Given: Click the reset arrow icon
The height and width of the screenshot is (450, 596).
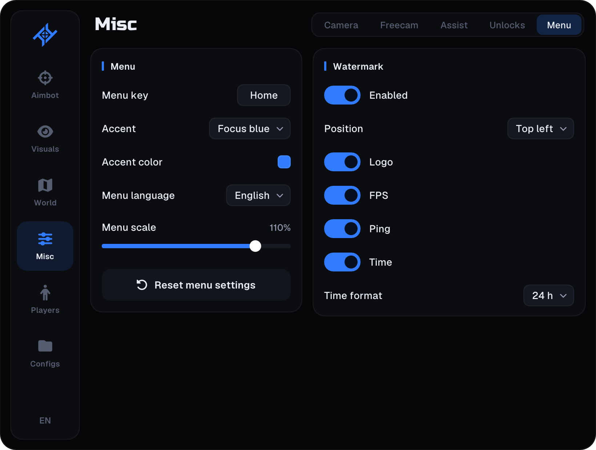Looking at the screenshot, I should pos(142,285).
